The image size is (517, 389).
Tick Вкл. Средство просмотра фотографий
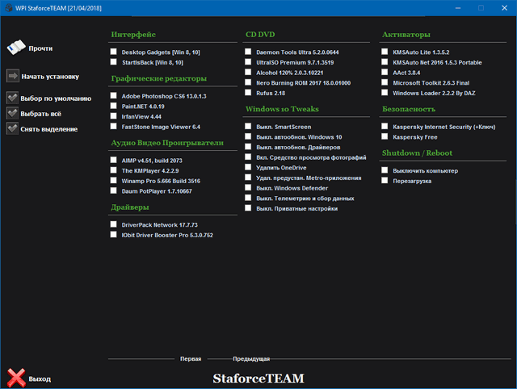(x=248, y=157)
